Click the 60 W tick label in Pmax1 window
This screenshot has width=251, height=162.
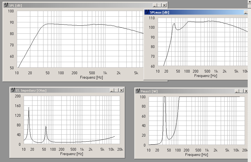click(x=144, y=116)
